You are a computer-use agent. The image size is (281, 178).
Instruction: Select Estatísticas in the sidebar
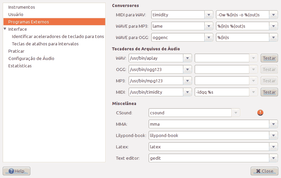(x=20, y=66)
